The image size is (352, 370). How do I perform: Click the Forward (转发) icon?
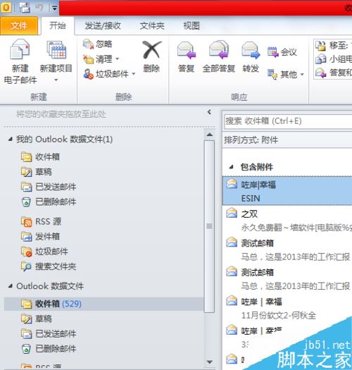tap(251, 50)
